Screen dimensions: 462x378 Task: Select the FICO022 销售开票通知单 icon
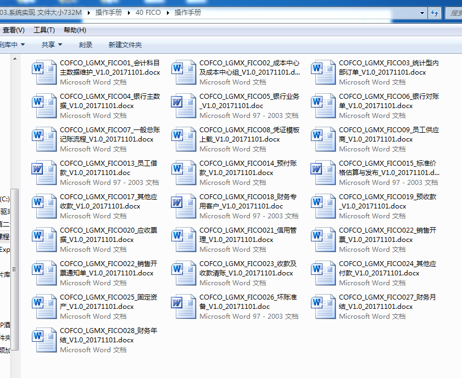(44, 273)
